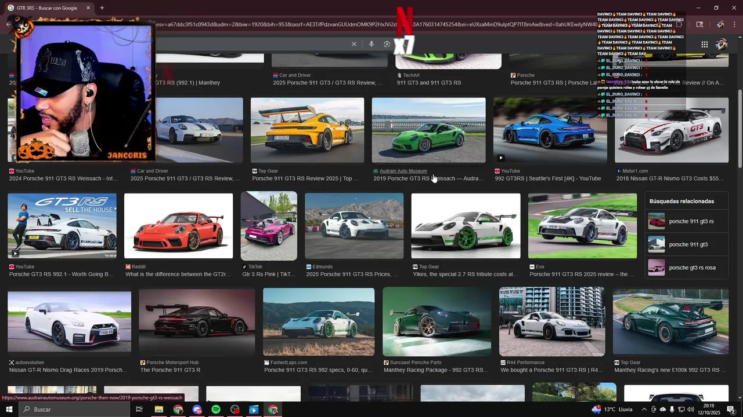Switch to the first Chrome taskbar icon
Image resolution: width=743 pixels, height=417 pixels.
178,409
